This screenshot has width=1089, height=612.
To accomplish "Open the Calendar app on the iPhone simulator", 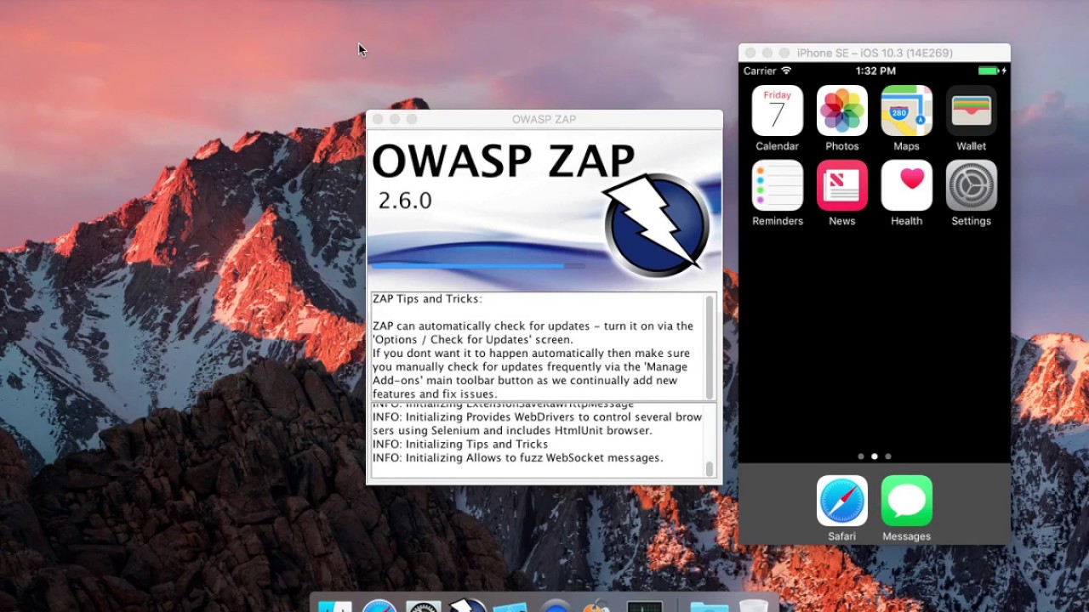I will pyautogui.click(x=777, y=110).
